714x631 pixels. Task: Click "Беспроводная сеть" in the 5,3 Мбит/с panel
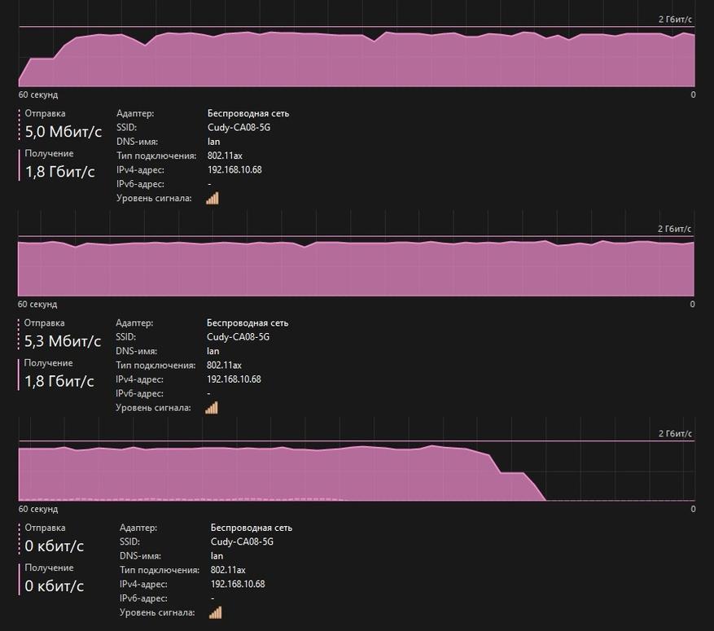point(247,322)
